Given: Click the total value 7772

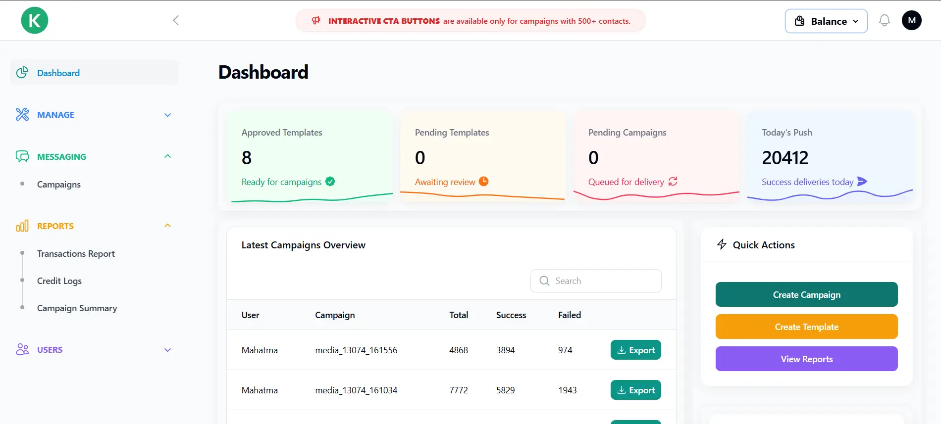Looking at the screenshot, I should [x=459, y=390].
